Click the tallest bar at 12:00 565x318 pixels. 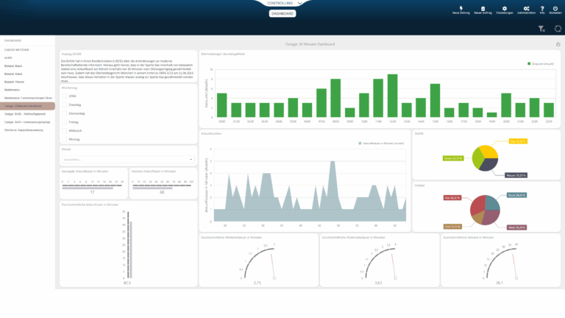392,96
